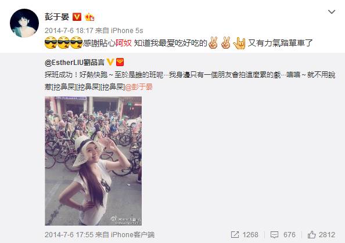
Task: Click the iPhone 5s source link
Action: [127, 31]
